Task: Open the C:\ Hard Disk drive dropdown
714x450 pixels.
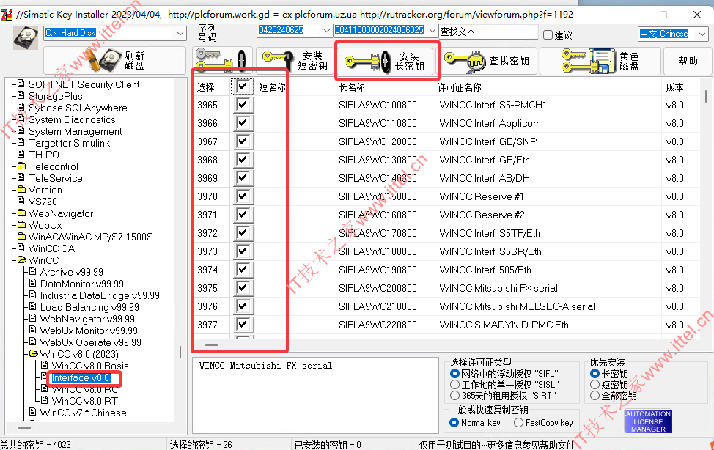Action: 180,33
